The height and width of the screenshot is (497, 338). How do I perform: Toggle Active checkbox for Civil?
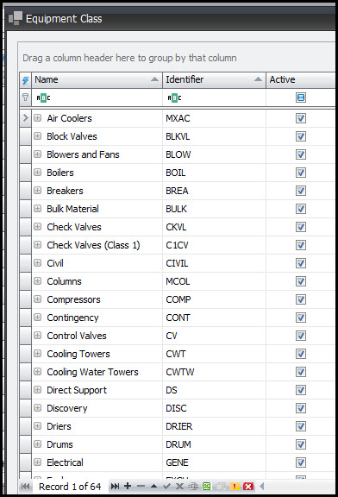(x=301, y=263)
